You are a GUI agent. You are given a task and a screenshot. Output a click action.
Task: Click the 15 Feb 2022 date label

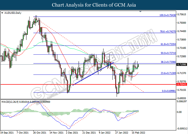(138, 133)
